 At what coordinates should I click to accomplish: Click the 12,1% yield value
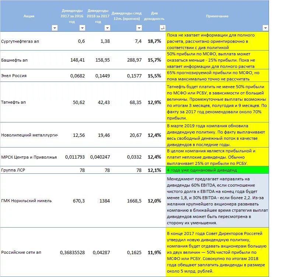154,170
